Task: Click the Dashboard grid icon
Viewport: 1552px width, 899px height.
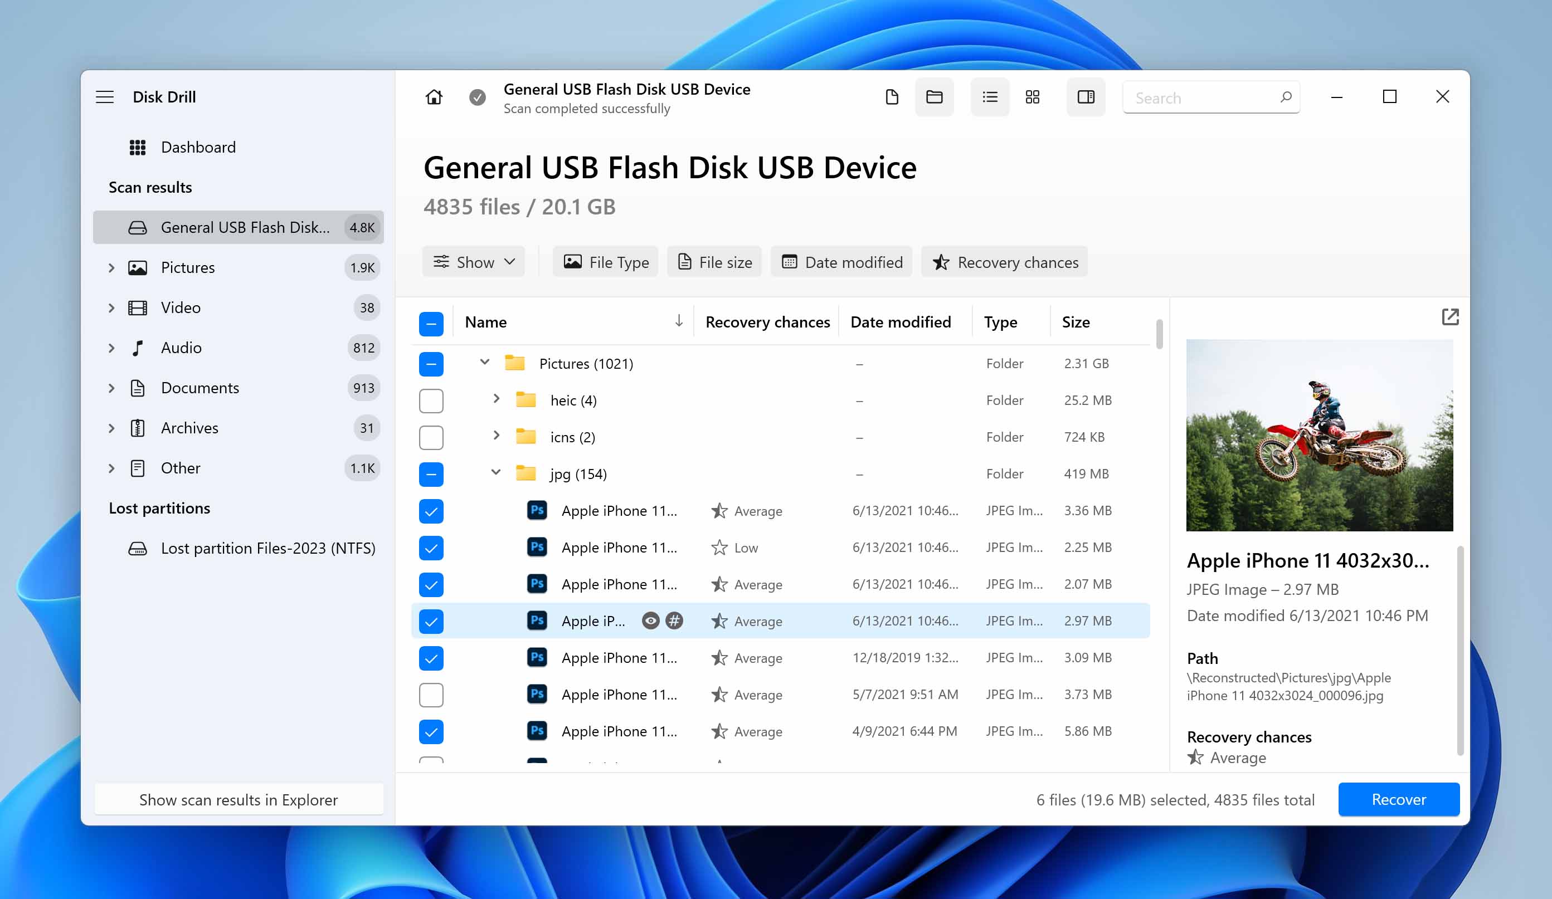Action: 137,147
